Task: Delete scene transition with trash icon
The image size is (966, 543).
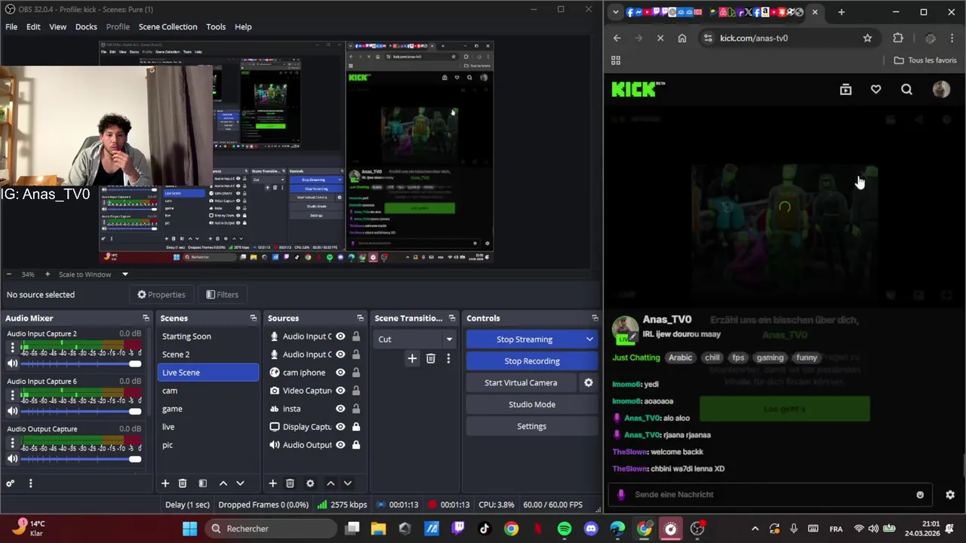Action: pos(431,359)
